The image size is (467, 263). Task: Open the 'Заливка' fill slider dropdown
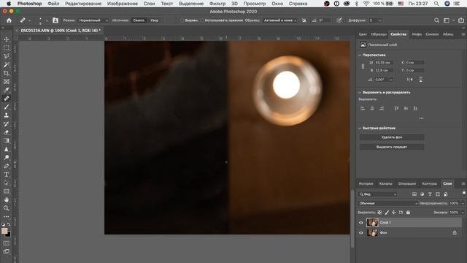(x=463, y=213)
